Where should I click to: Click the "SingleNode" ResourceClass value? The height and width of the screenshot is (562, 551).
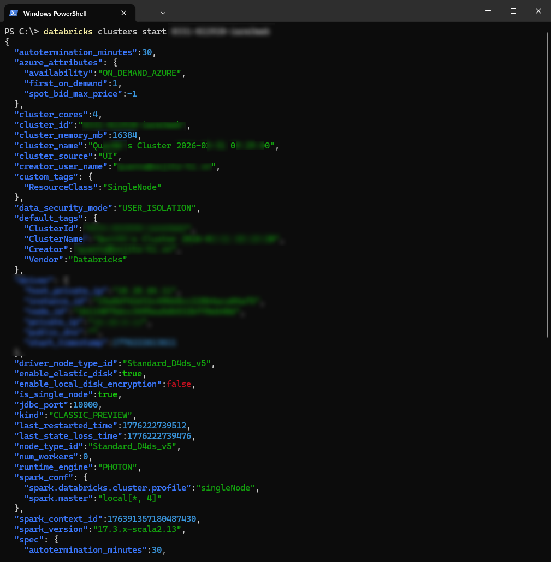pyautogui.click(x=132, y=187)
